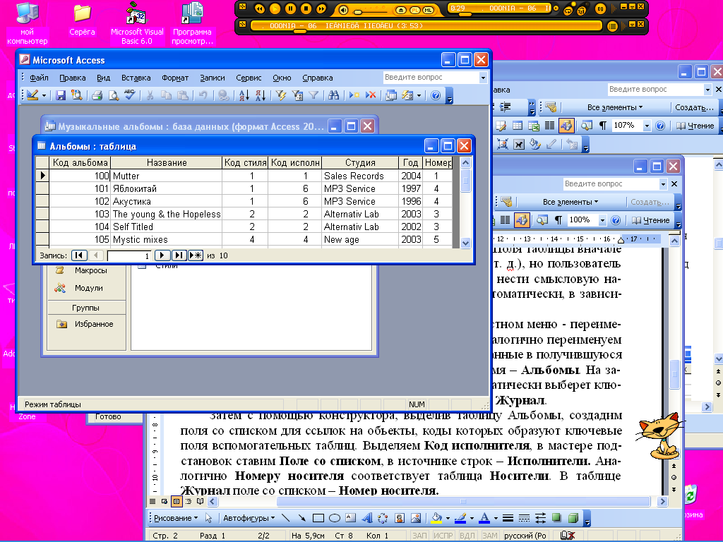The width and height of the screenshot is (723, 542).
Task: Click the Shadow Style icon in Drawing toolbar
Action: tap(556, 518)
